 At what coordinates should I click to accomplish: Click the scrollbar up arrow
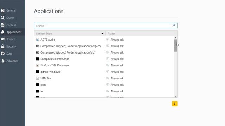coord(176,38)
